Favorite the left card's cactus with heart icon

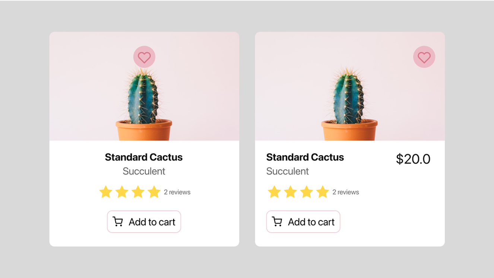144,57
